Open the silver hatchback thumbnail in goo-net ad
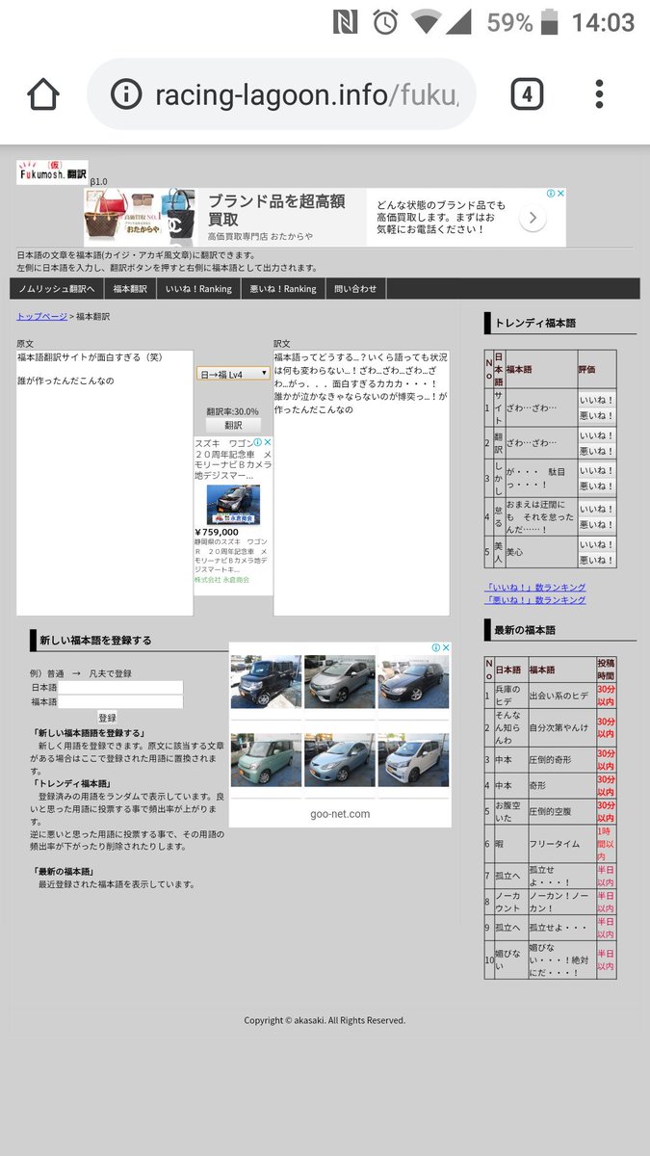 coord(340,682)
